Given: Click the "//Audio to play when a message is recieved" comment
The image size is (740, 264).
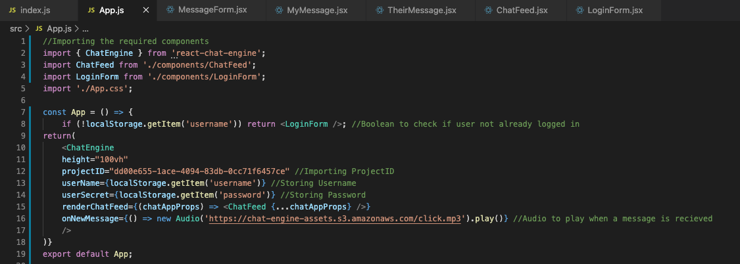Looking at the screenshot, I should click(612, 218).
